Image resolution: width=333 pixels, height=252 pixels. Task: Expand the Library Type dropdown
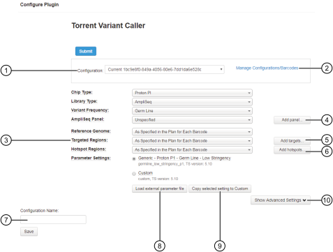pyautogui.click(x=192, y=102)
